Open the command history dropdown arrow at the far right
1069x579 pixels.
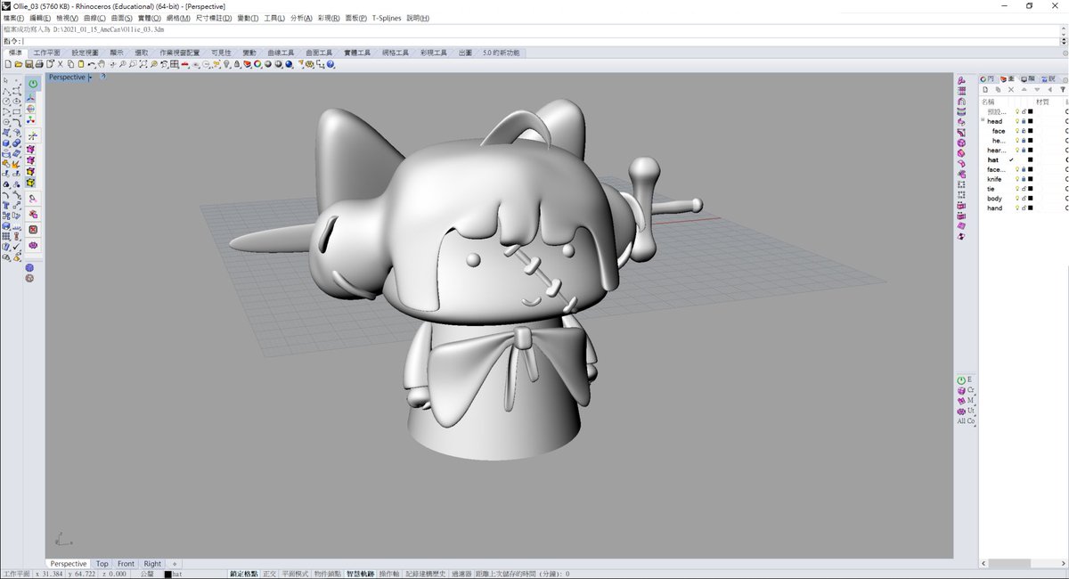pyautogui.click(x=1064, y=41)
